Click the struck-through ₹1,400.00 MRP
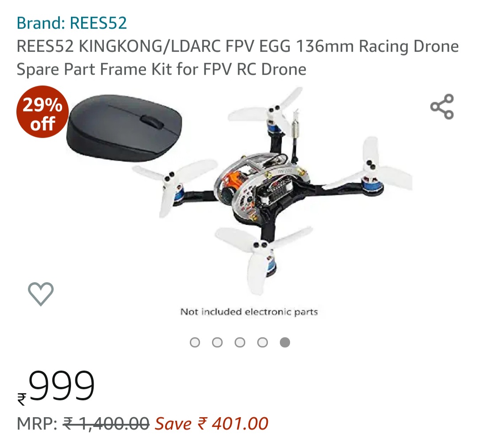This screenshot has height=434, width=479. tap(106, 423)
